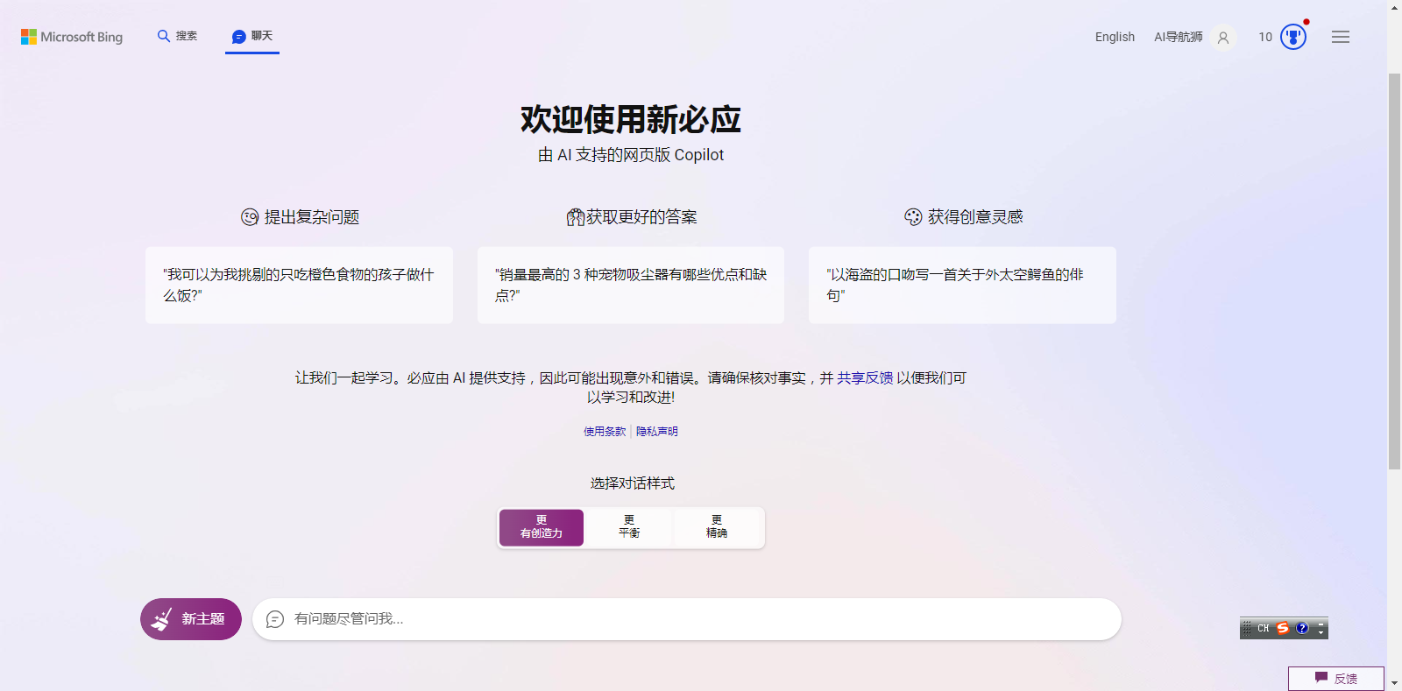
Task: Toggle the CH language indicator in IME bar
Action: click(x=1263, y=628)
